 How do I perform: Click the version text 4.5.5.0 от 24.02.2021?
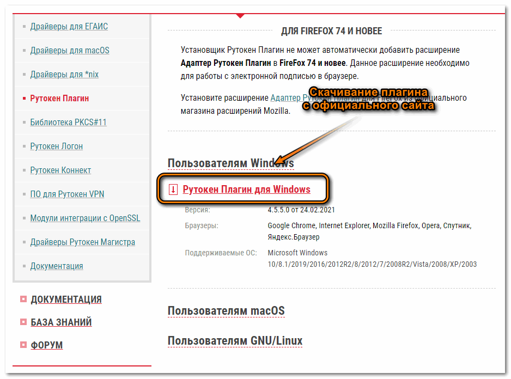pyautogui.click(x=301, y=210)
